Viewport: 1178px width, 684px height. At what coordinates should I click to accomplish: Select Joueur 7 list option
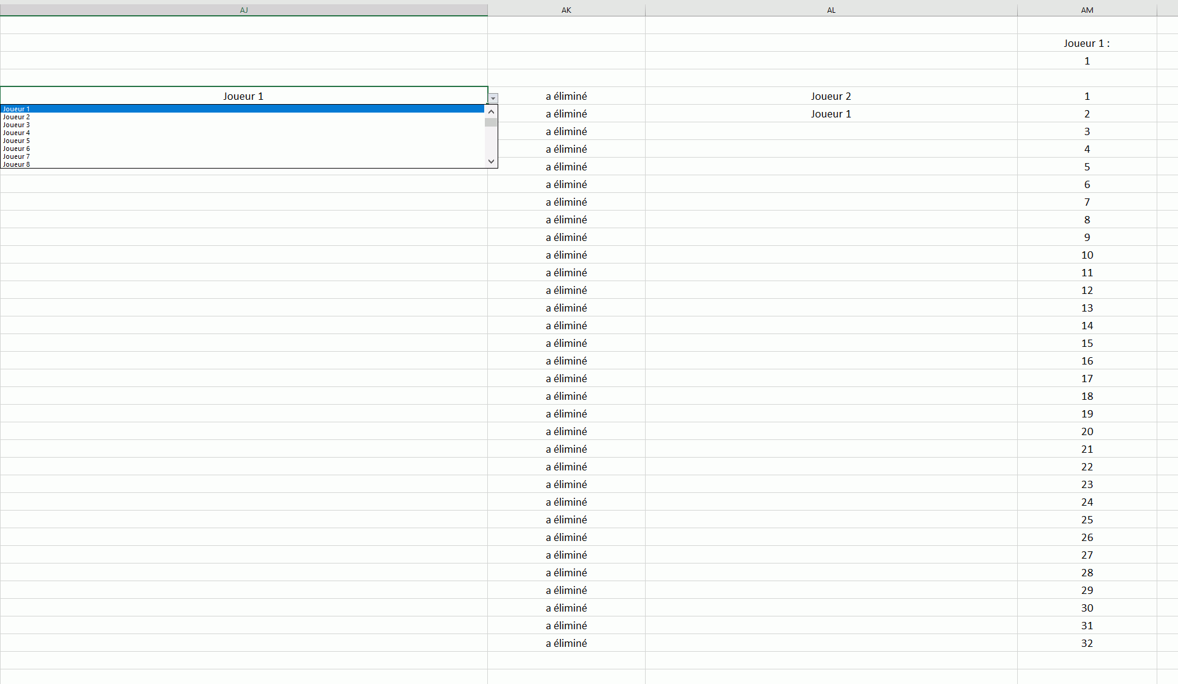coord(16,156)
